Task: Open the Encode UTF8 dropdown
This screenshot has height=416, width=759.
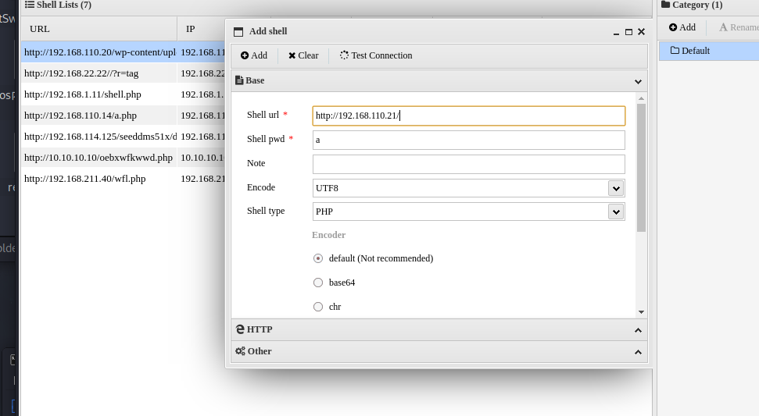Action: click(616, 188)
